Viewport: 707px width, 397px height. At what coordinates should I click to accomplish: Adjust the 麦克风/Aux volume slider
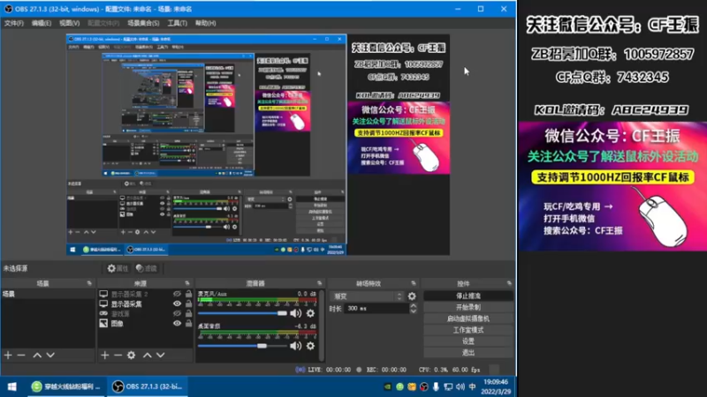coord(242,313)
